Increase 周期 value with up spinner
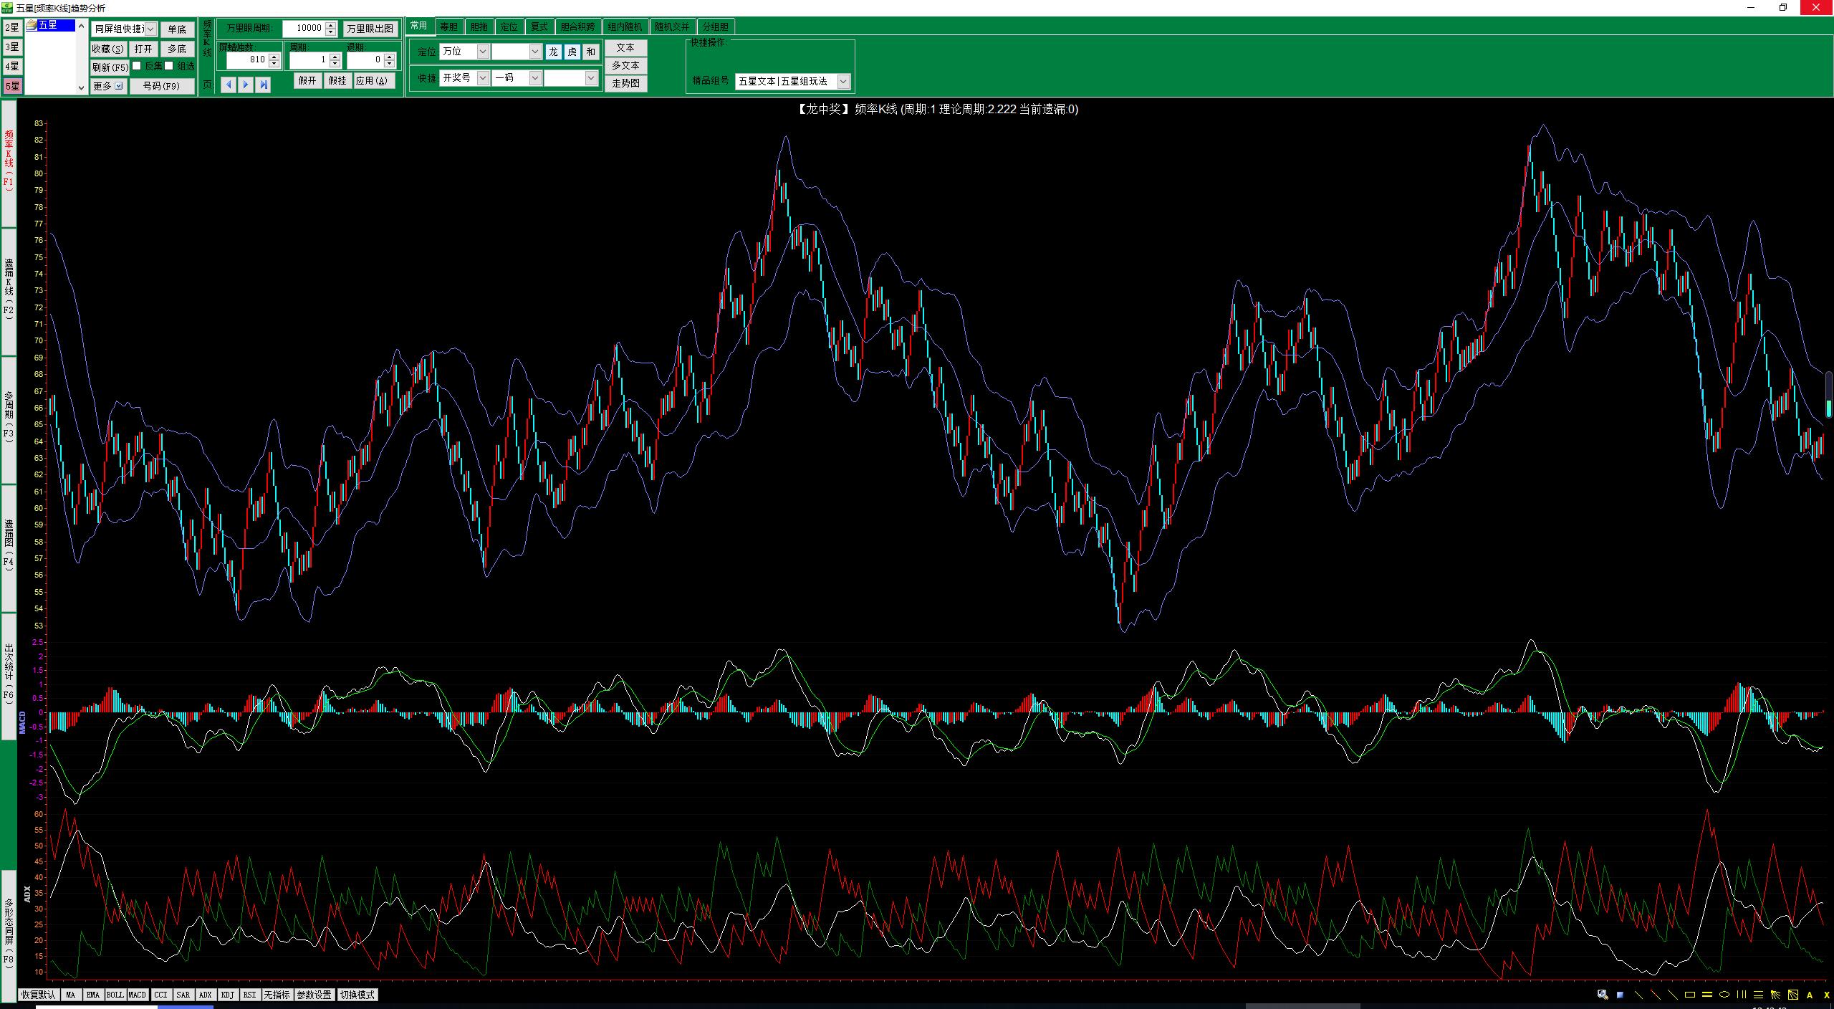The height and width of the screenshot is (1009, 1834). 335,56
